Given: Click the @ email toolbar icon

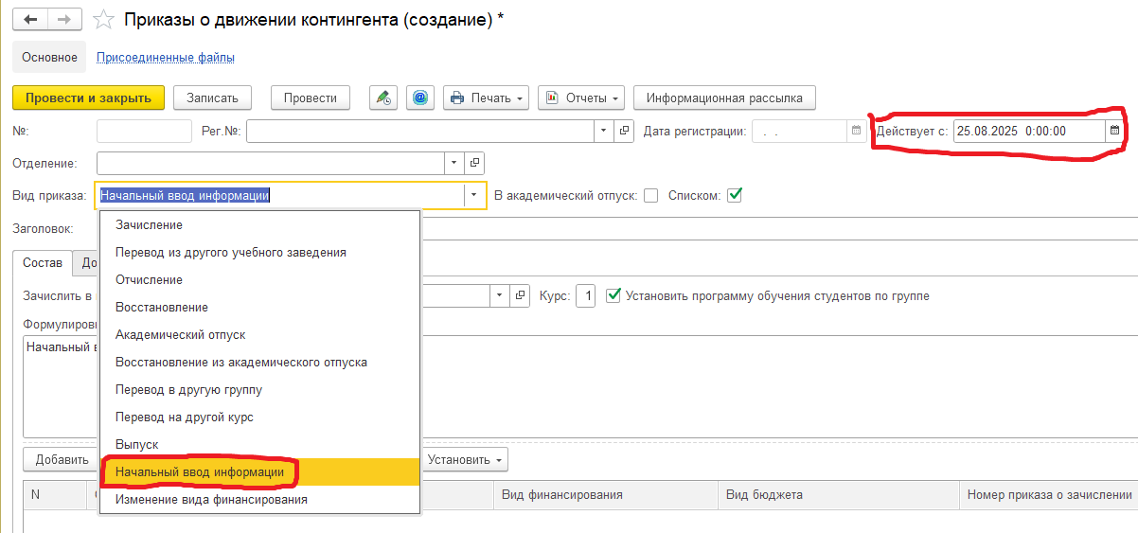Looking at the screenshot, I should pos(420,98).
